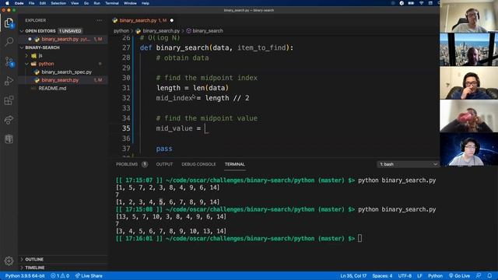Open the File menu
This screenshot has width=498, height=280.
click(31, 3)
